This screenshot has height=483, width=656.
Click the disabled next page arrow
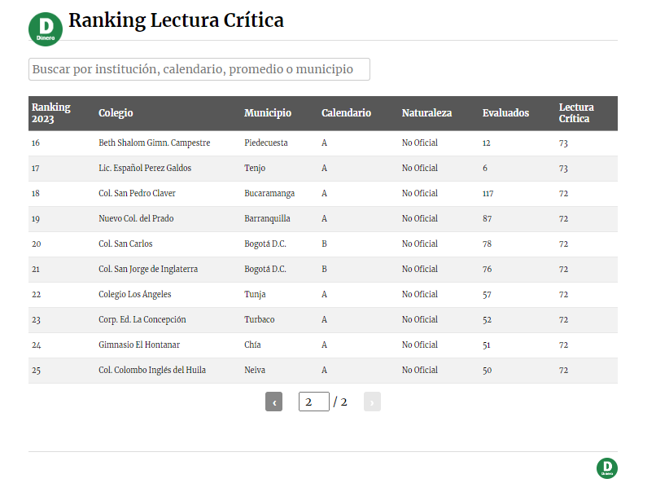372,402
